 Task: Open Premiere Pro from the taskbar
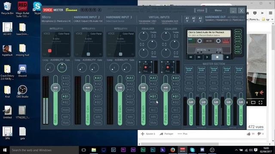[x=123, y=150]
